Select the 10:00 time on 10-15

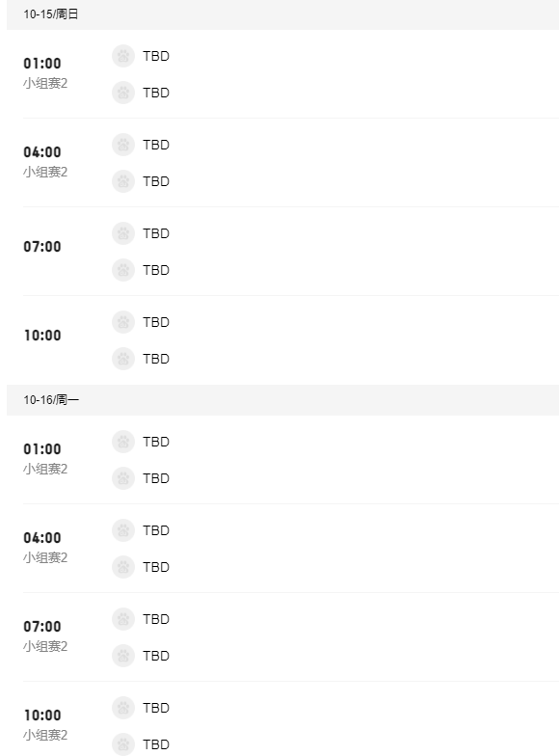click(x=42, y=336)
